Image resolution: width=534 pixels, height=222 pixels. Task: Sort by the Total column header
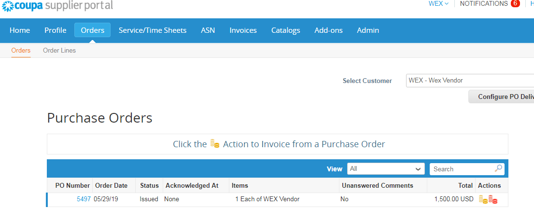tap(465, 186)
